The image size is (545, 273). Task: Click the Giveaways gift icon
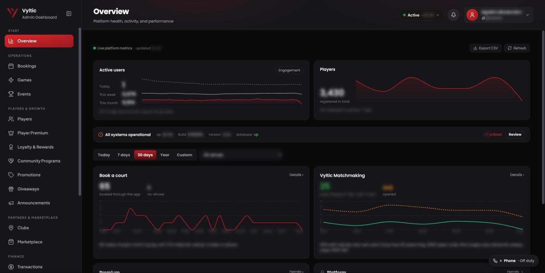point(11,189)
